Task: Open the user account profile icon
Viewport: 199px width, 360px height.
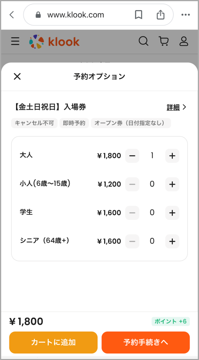Action: (184, 42)
